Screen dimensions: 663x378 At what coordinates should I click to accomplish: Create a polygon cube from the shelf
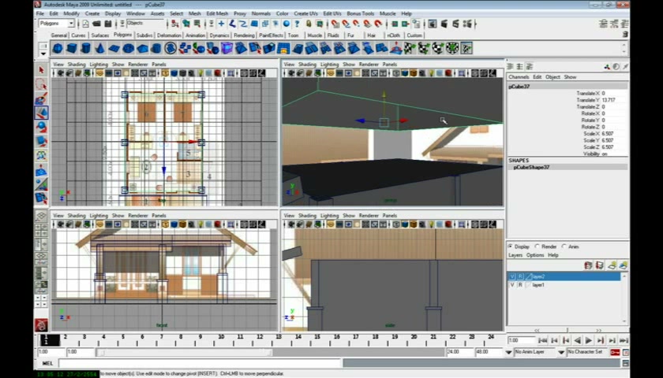tap(72, 49)
